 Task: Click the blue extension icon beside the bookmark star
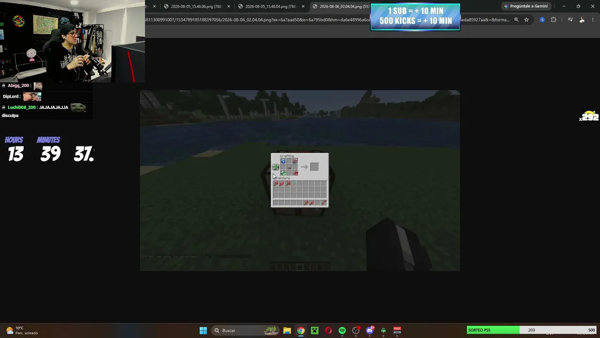pos(542,20)
